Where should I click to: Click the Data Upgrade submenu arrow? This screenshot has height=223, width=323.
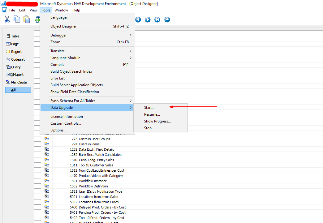click(131, 108)
